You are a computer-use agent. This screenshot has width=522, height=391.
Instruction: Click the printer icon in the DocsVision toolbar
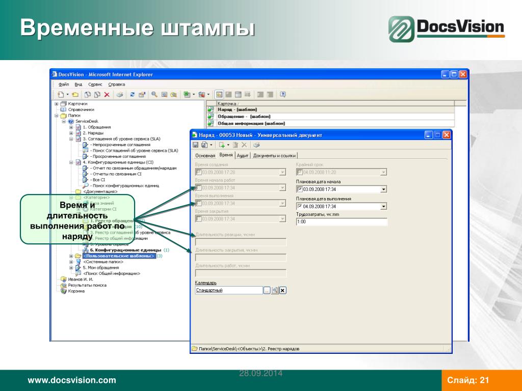(120, 95)
